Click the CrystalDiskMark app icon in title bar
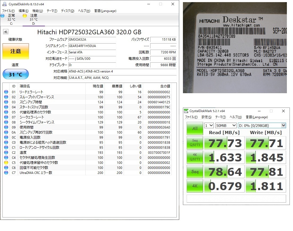The height and width of the screenshot is (231, 293). pos(186,111)
